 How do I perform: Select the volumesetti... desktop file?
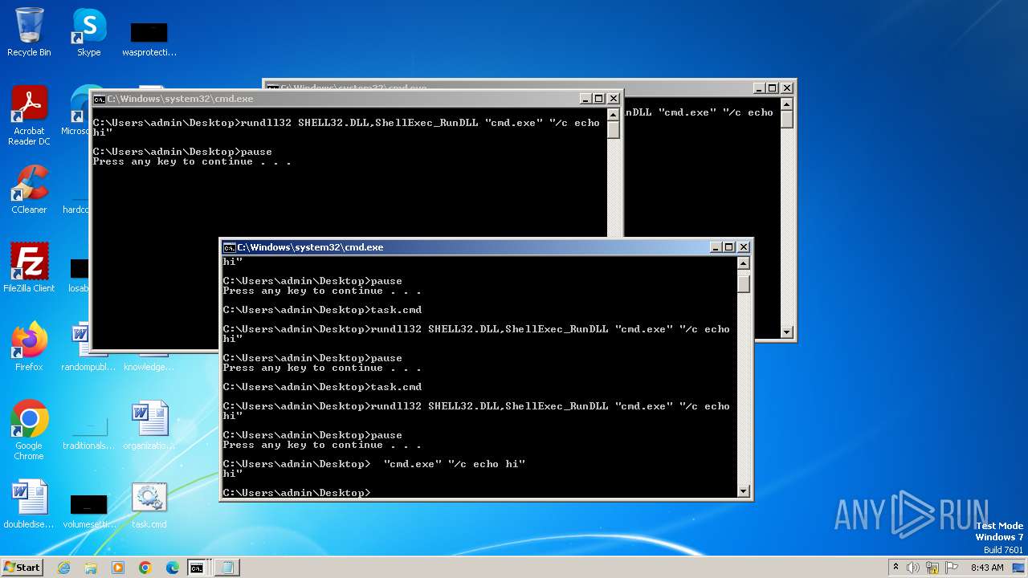pos(88,511)
